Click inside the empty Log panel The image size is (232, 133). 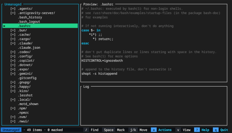(154, 106)
